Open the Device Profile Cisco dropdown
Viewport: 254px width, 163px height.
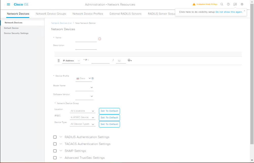coord(84,78)
